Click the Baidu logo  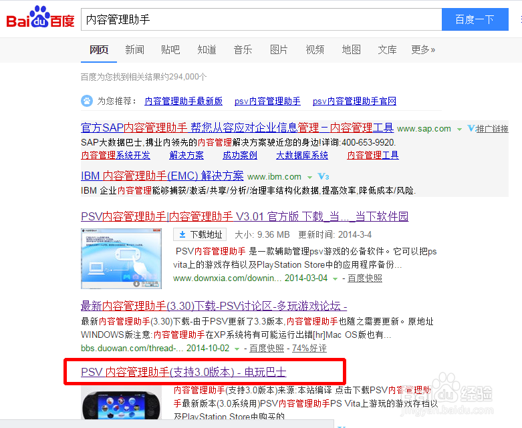point(40,17)
